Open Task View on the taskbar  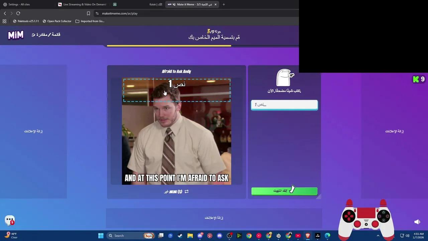click(x=161, y=236)
